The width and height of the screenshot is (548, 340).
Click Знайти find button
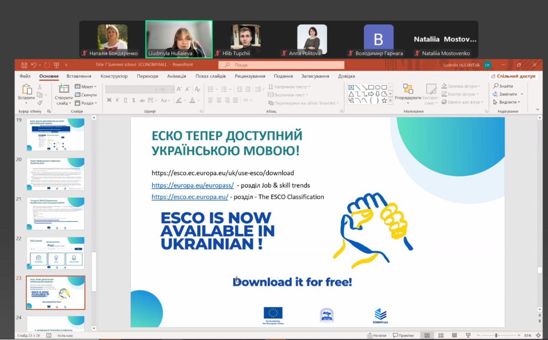click(503, 86)
